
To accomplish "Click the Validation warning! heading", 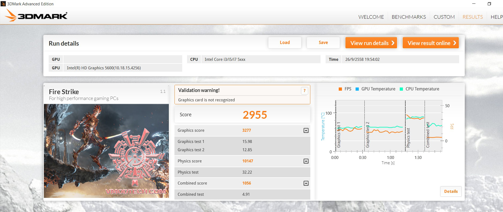I will [199, 90].
